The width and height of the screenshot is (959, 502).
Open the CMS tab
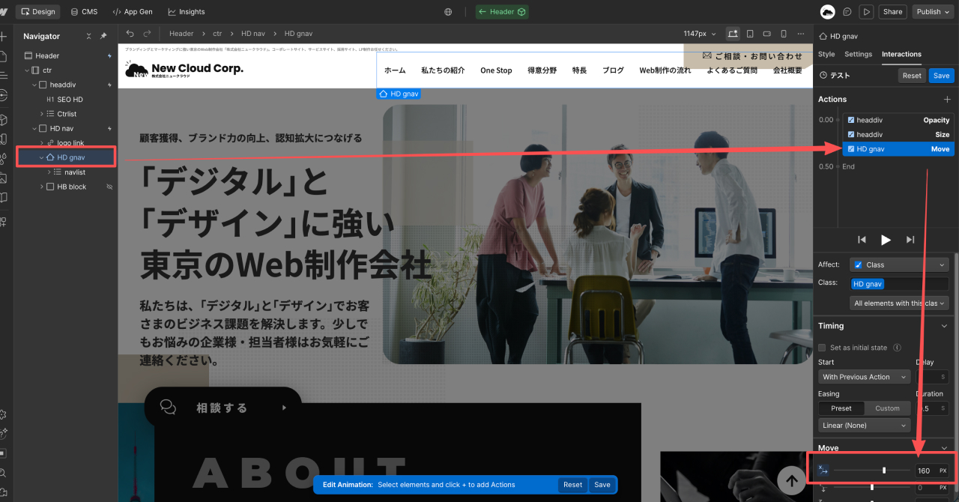(83, 12)
